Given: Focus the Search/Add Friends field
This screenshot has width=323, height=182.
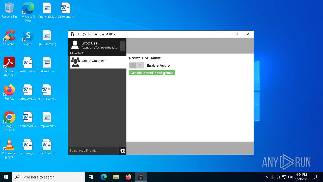Looking at the screenshot, I should (93, 151).
